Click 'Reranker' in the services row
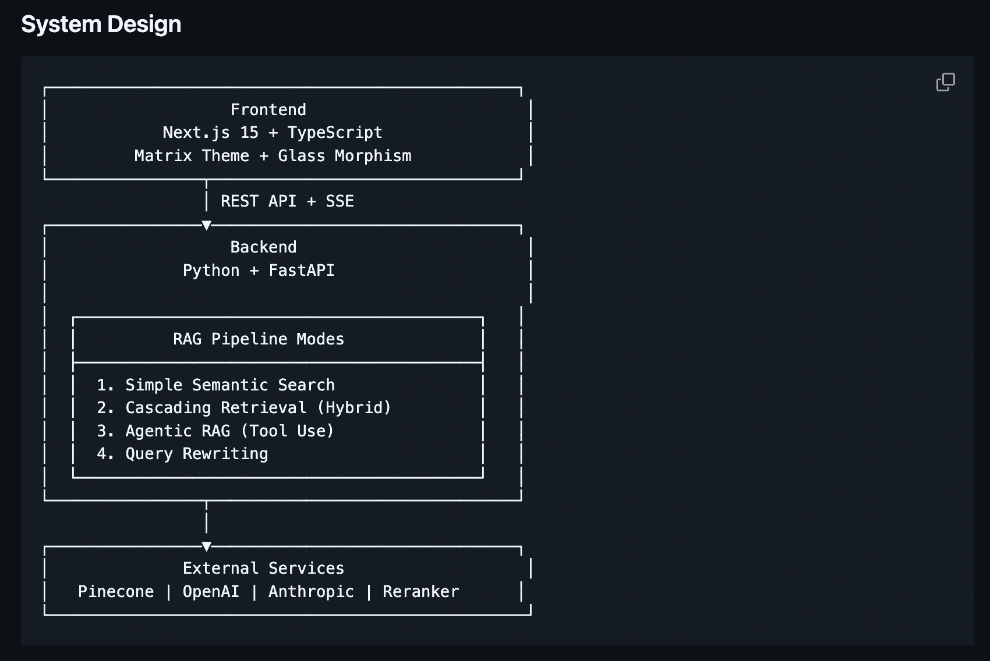Viewport: 990px width, 661px height. [x=422, y=591]
